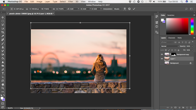
Task: Open the Interpolation Bicubic dropdown
Action: coord(118,9)
